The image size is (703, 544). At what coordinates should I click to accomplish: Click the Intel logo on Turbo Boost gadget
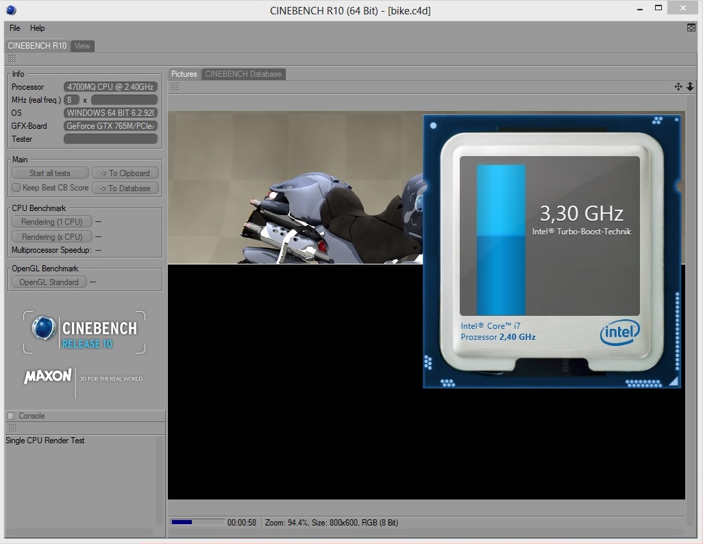coord(620,332)
